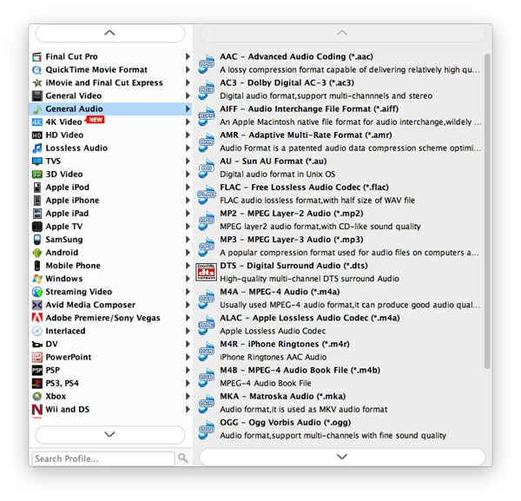Click the Search Profile input field
Screen dimensions: 521x501
click(x=102, y=458)
